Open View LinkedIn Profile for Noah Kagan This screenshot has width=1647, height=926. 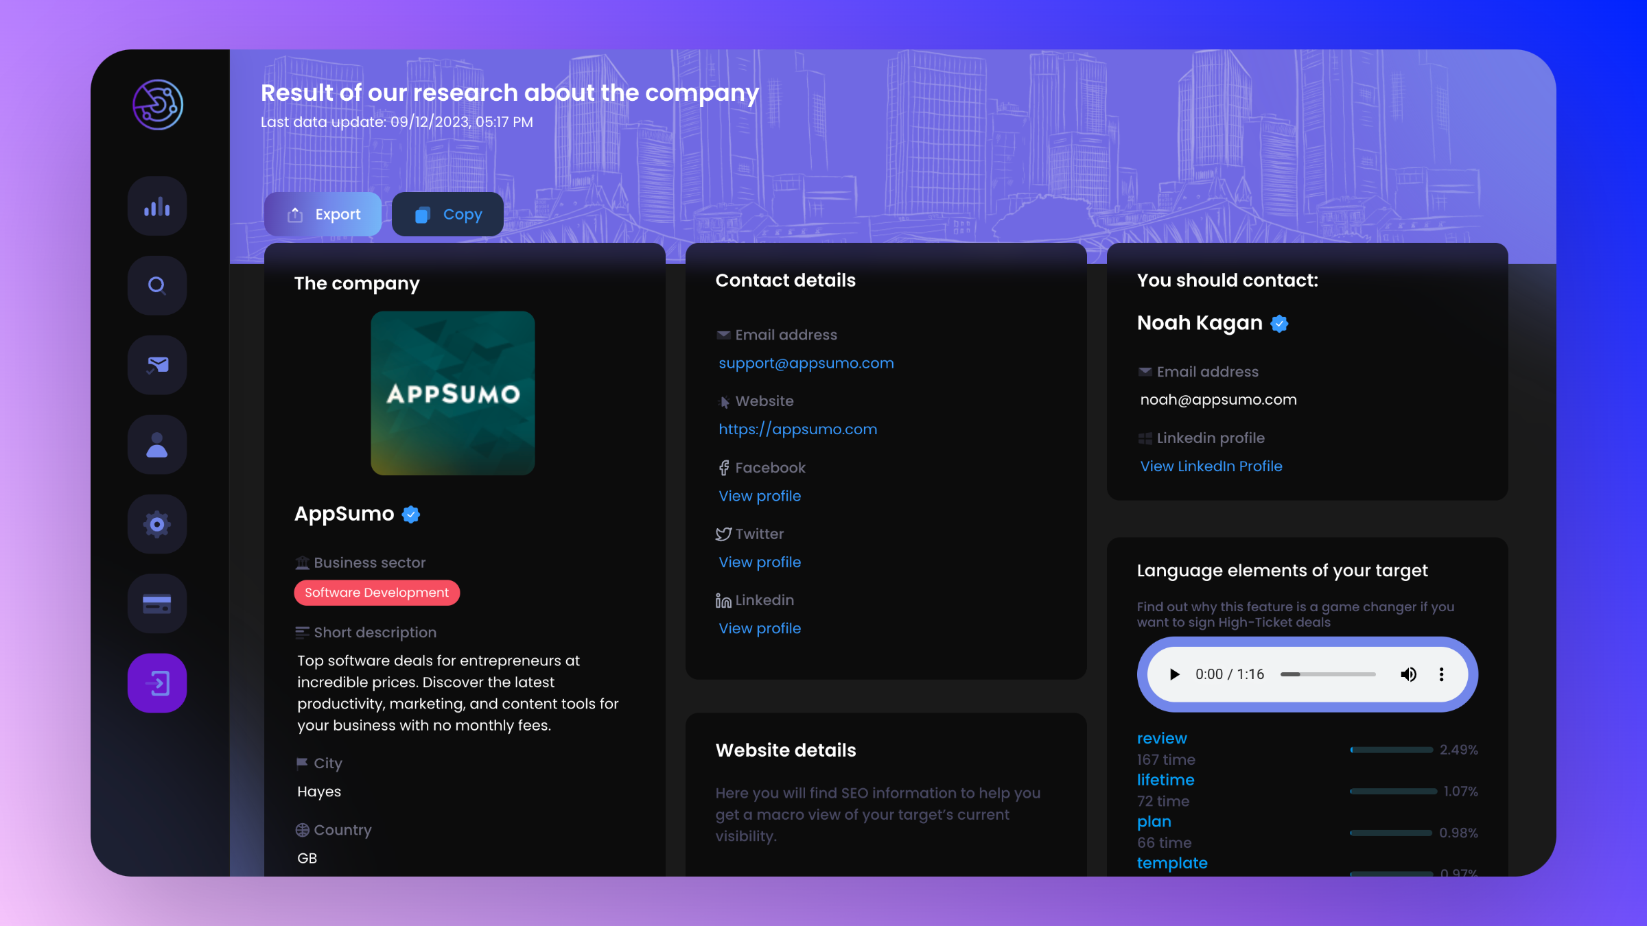[1211, 466]
